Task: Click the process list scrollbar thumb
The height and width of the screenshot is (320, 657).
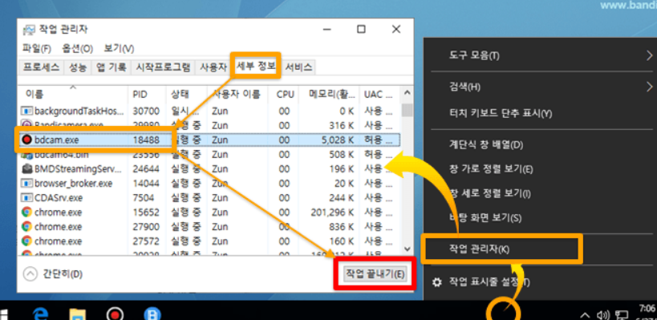Action: click(x=407, y=110)
